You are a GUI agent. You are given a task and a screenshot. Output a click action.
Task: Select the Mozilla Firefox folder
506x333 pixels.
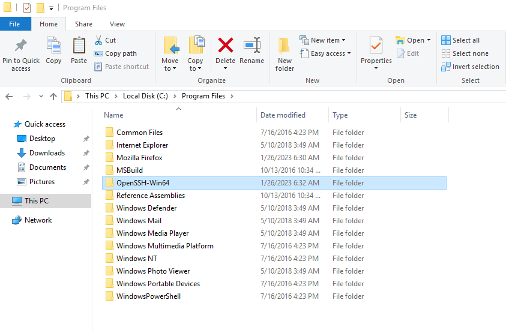point(274,158)
